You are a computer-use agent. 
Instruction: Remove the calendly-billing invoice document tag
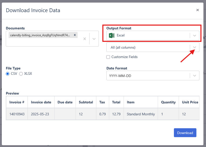(75, 35)
